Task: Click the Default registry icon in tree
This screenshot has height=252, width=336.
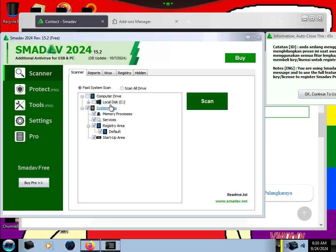Action: click(x=105, y=132)
